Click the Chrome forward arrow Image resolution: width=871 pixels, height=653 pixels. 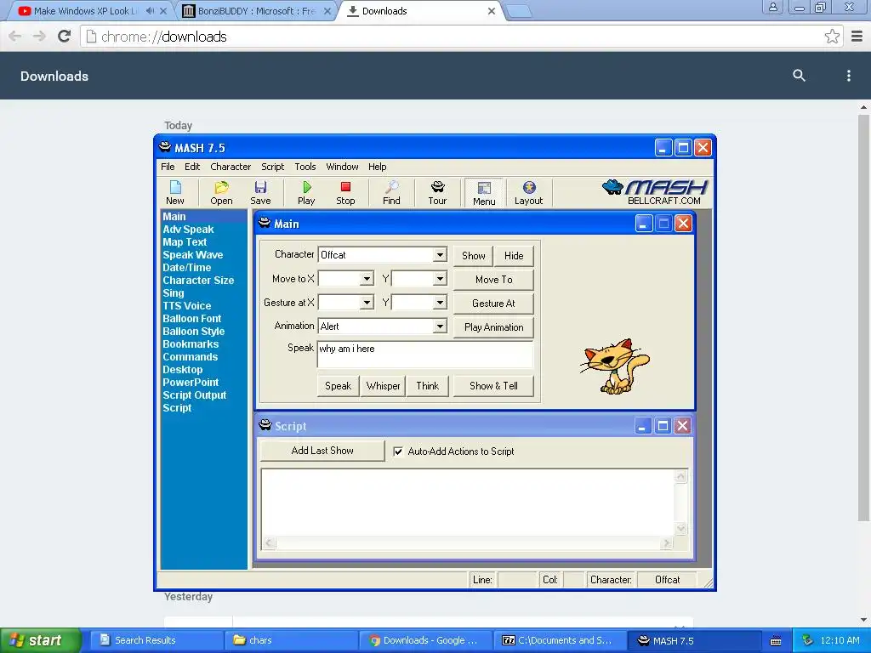pos(39,37)
